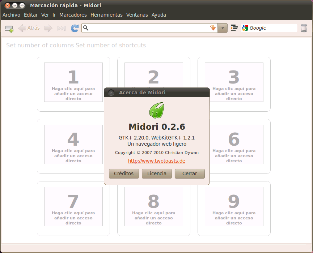Click the skip-to-next-page icon
This screenshot has height=253, width=313.
point(62,28)
